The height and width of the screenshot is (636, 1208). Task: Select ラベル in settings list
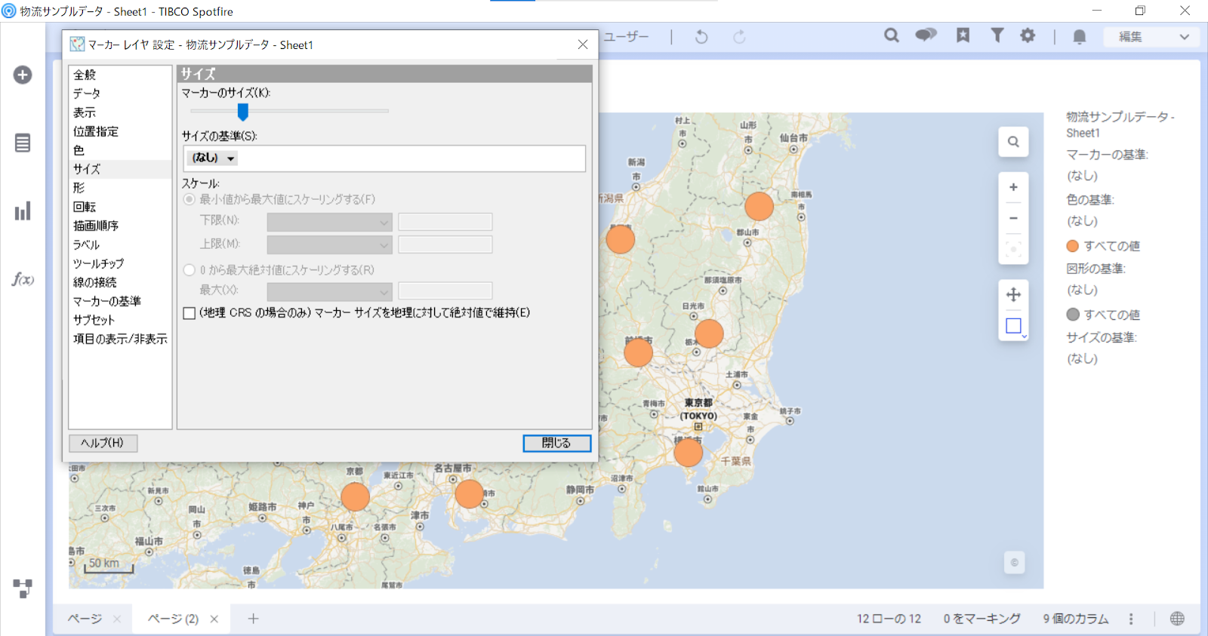(86, 244)
